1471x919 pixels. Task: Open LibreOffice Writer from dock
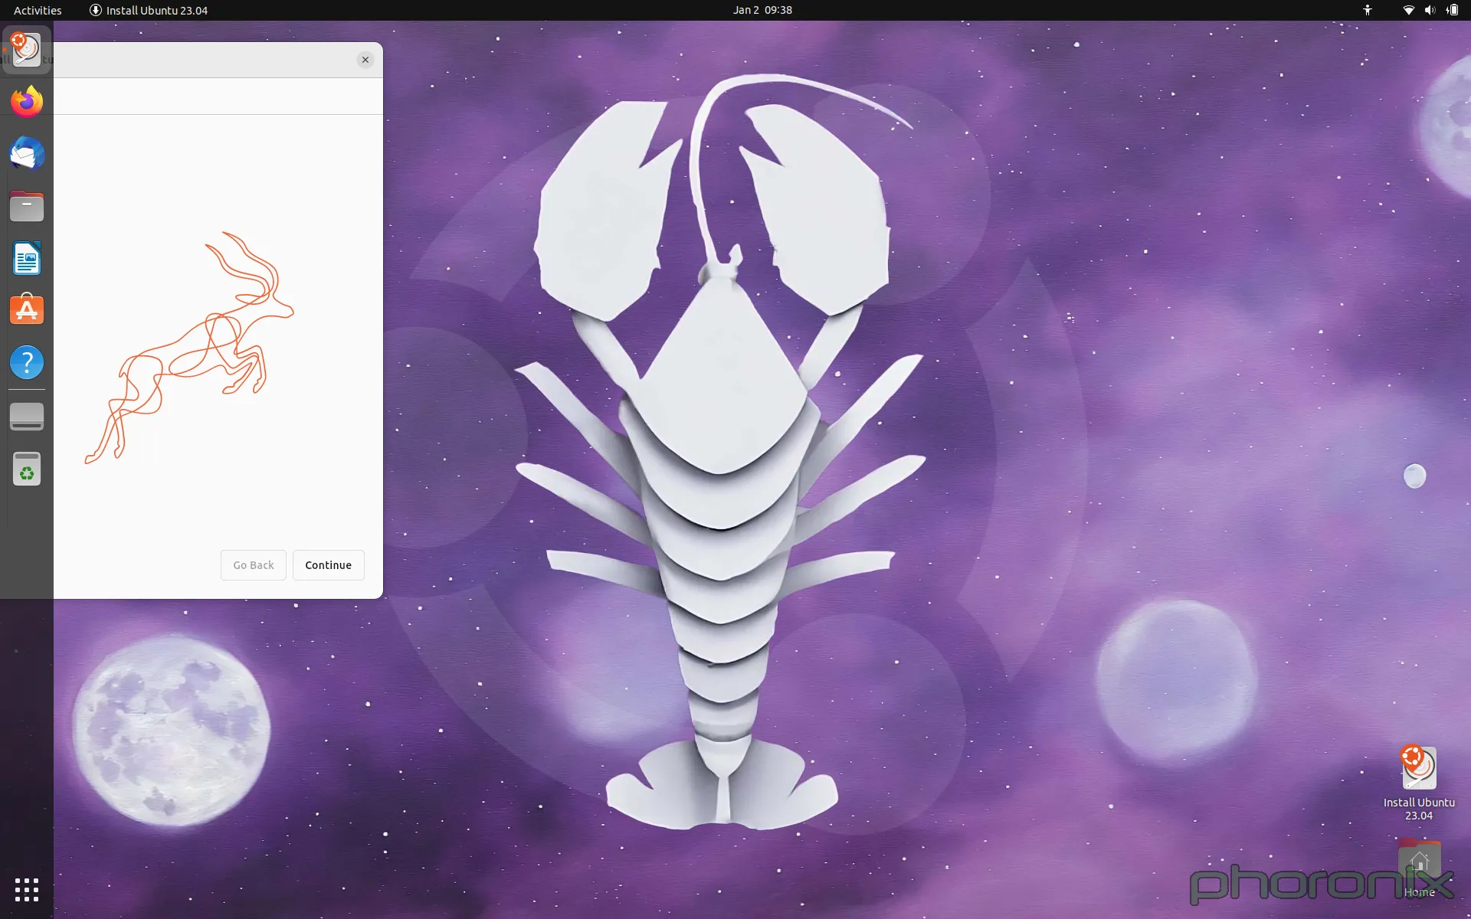(27, 259)
